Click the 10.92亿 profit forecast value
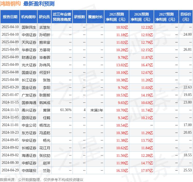This screenshot has width=193, height=182. (x=122, y=27)
